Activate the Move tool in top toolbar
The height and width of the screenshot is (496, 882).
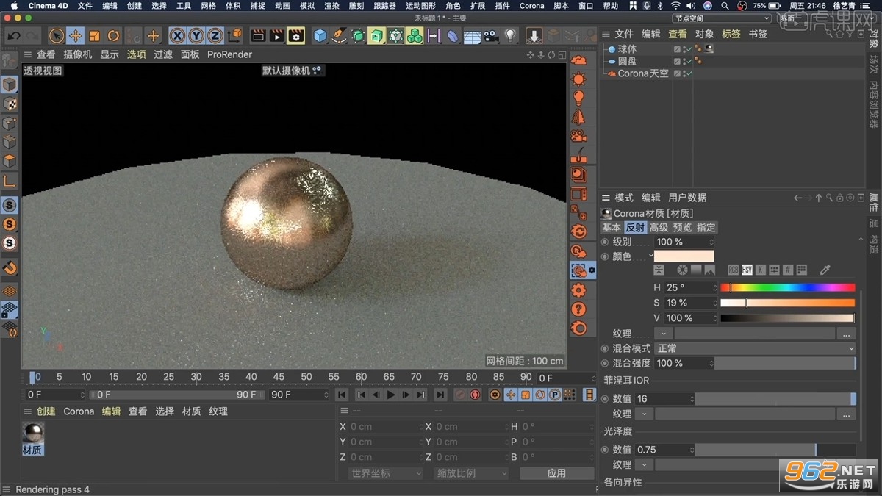[75, 35]
